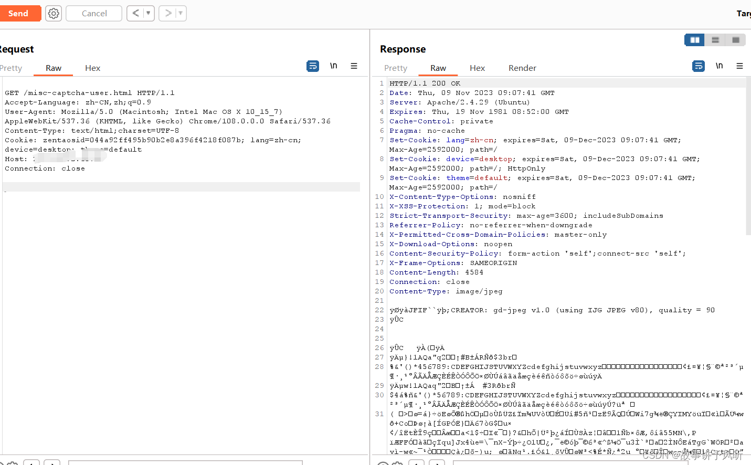This screenshot has height=465, width=751.
Task: Select the side-by-side layout icon
Action: click(x=695, y=40)
